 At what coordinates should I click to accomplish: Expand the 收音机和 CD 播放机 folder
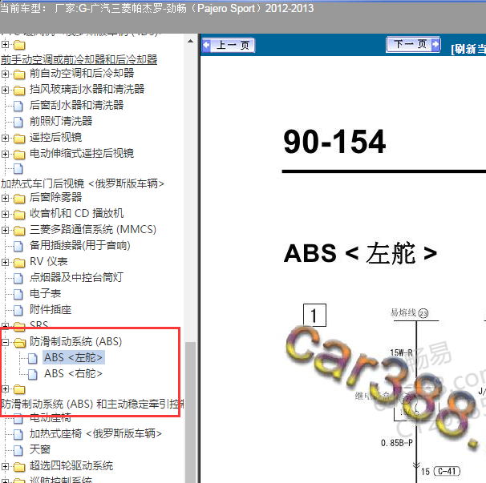pos(5,214)
